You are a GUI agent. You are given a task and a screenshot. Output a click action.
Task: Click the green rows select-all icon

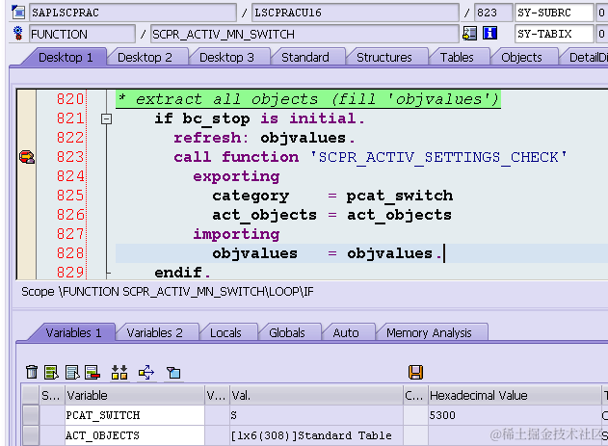tap(51, 372)
